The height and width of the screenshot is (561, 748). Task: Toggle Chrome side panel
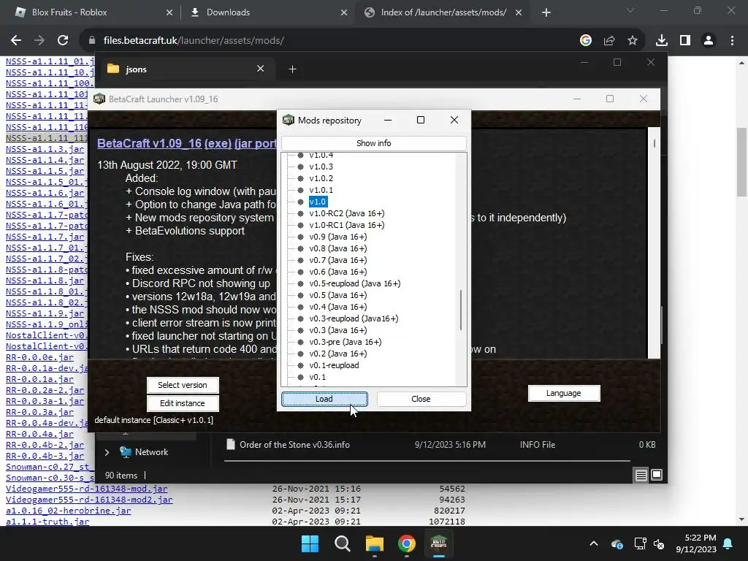click(685, 41)
